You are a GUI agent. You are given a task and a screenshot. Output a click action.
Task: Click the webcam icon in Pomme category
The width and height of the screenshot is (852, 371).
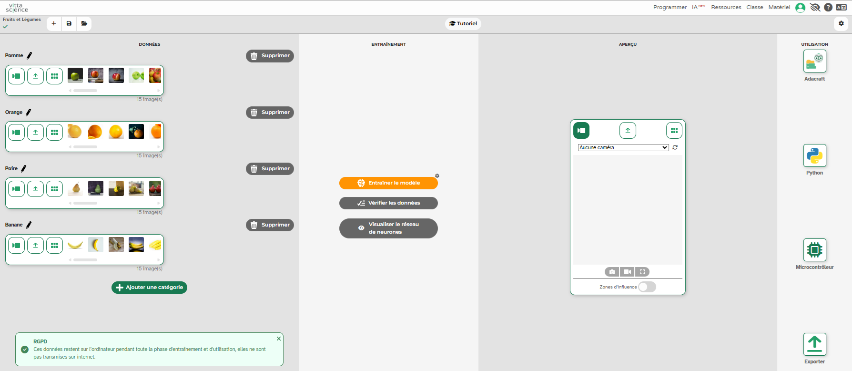16,76
